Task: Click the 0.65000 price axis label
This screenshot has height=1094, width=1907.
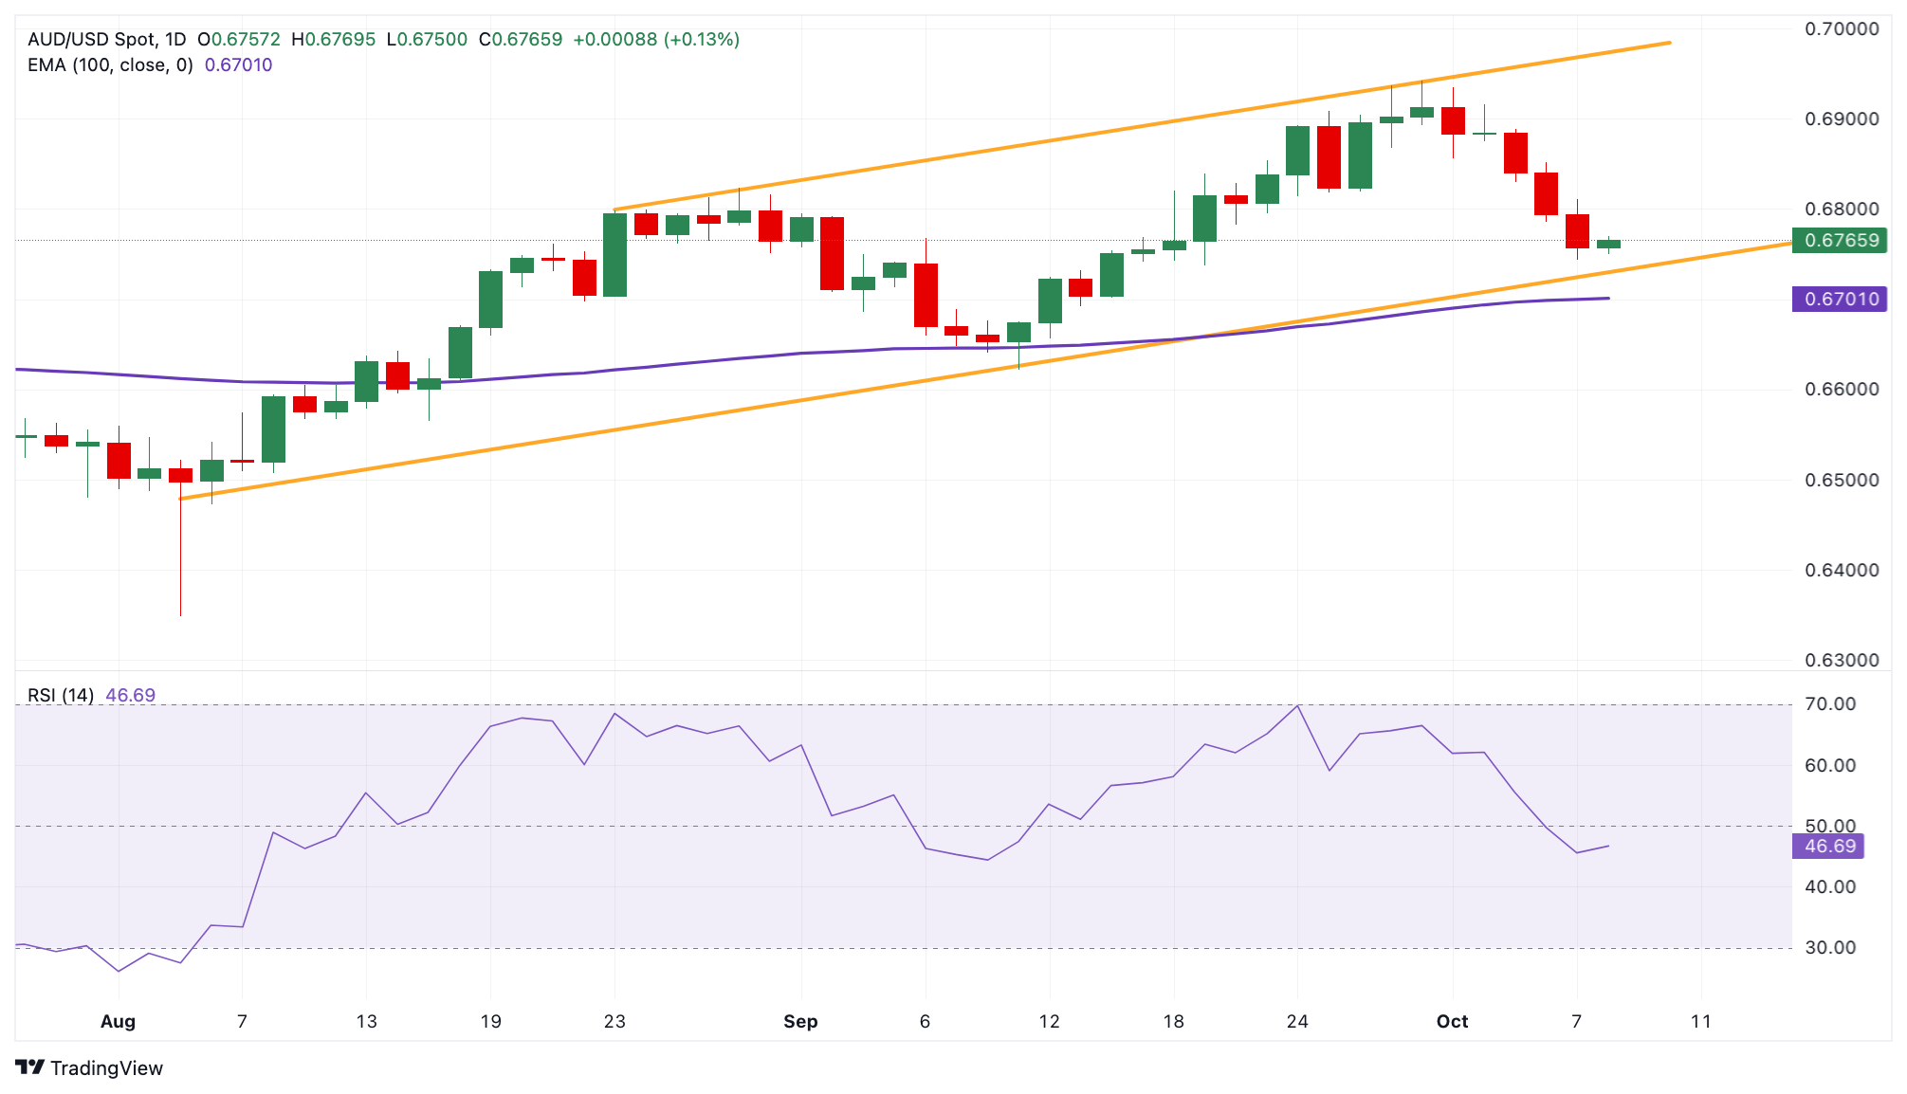Action: tap(1842, 481)
